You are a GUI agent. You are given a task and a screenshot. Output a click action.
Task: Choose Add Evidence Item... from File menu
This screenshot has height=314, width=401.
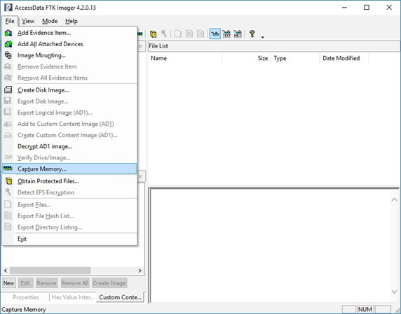pyautogui.click(x=69, y=33)
